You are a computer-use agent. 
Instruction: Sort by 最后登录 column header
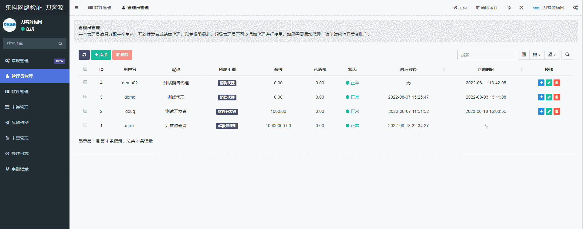click(408, 69)
